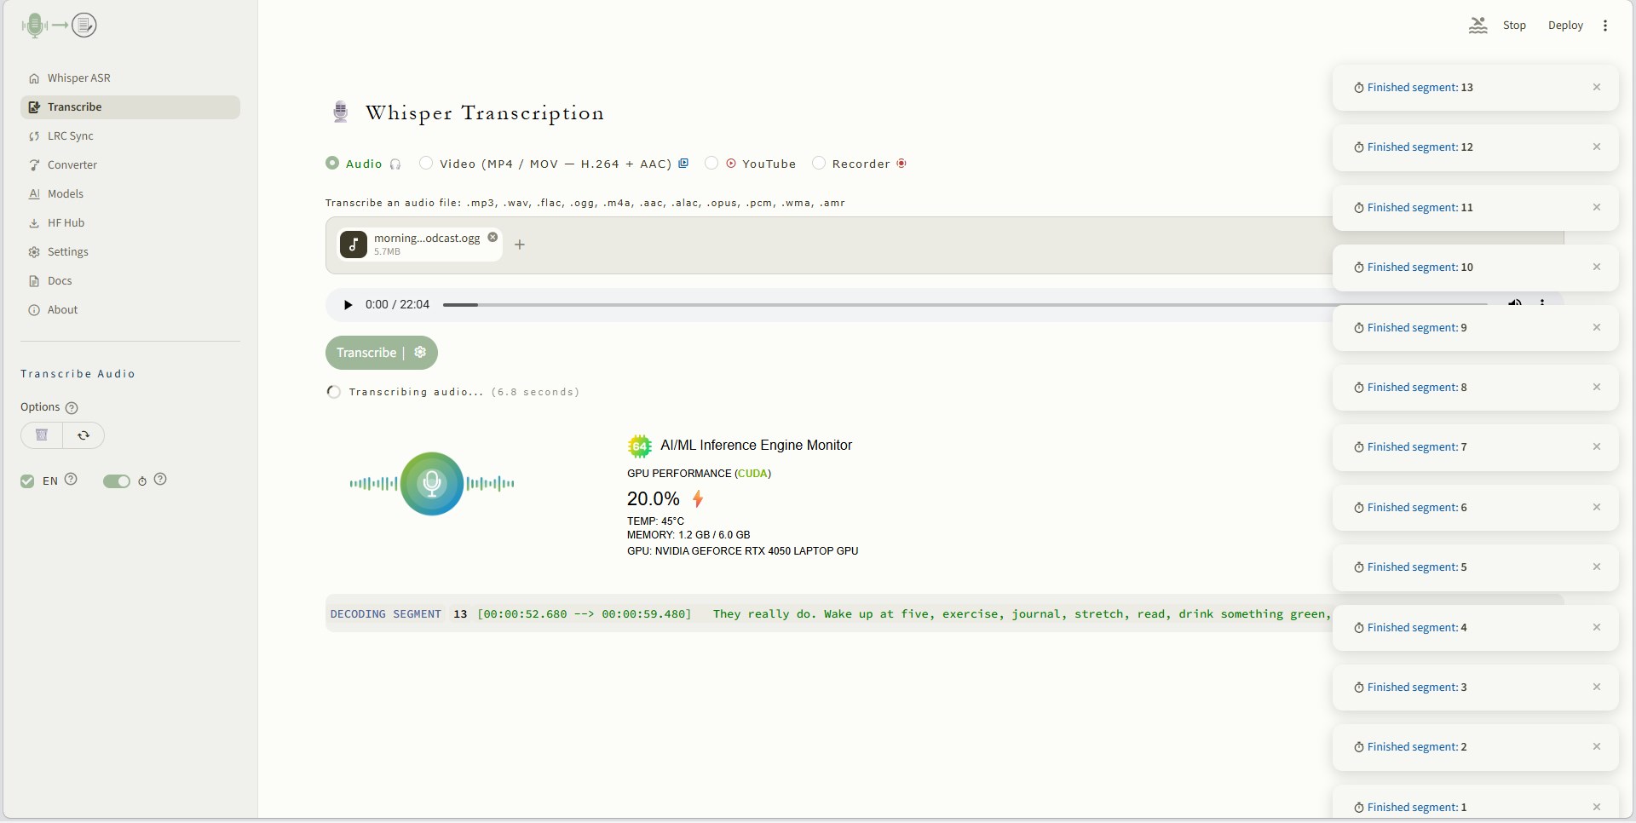This screenshot has width=1636, height=823.
Task: Open the help icon next to EN
Action: (72, 480)
